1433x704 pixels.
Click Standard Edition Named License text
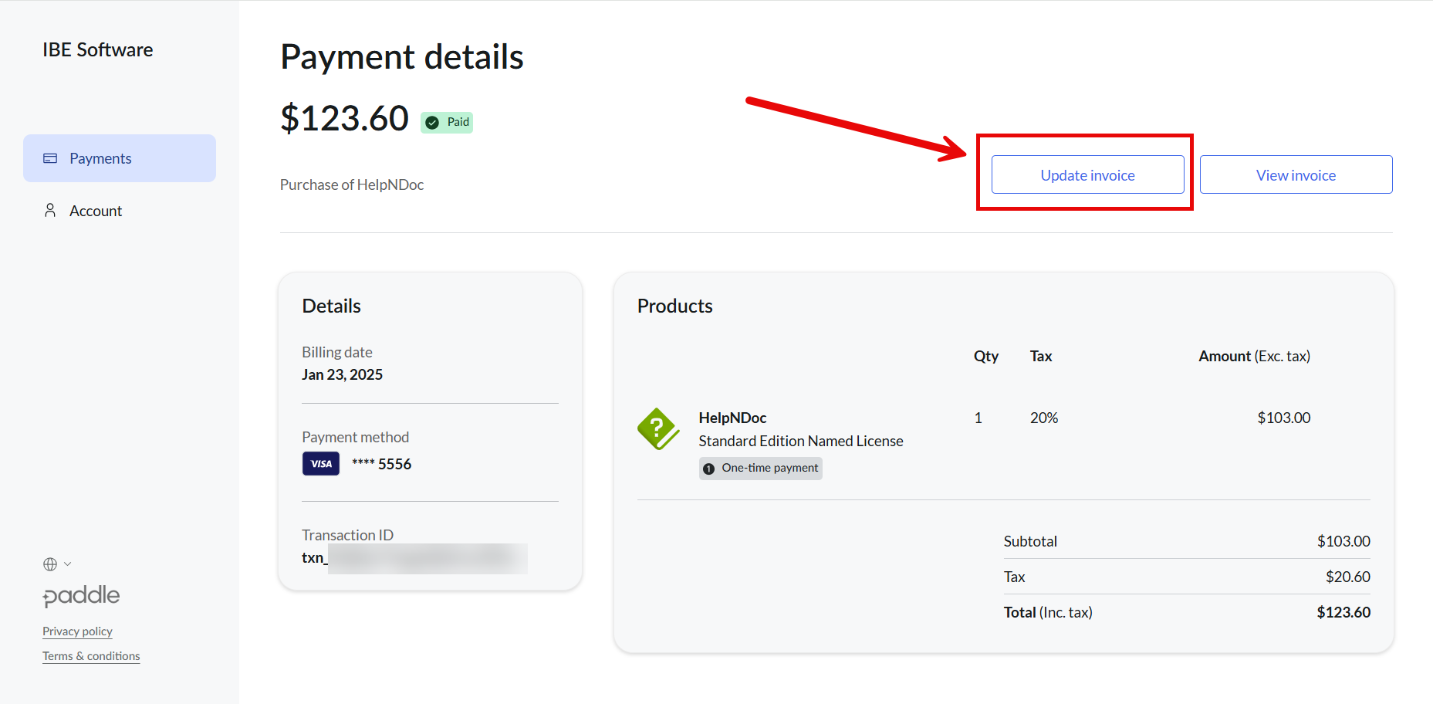[801, 441]
